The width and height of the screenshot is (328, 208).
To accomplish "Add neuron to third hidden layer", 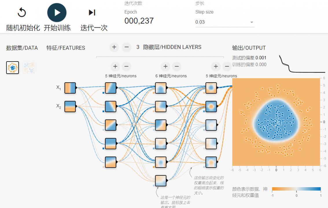I will click(216, 67).
